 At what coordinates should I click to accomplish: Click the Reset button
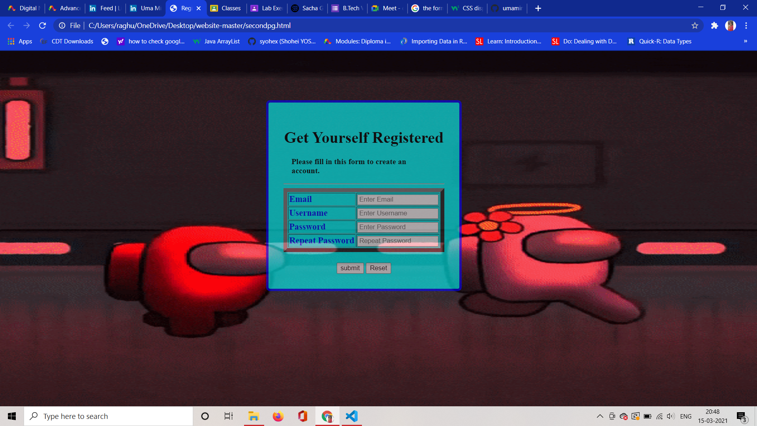tap(378, 268)
